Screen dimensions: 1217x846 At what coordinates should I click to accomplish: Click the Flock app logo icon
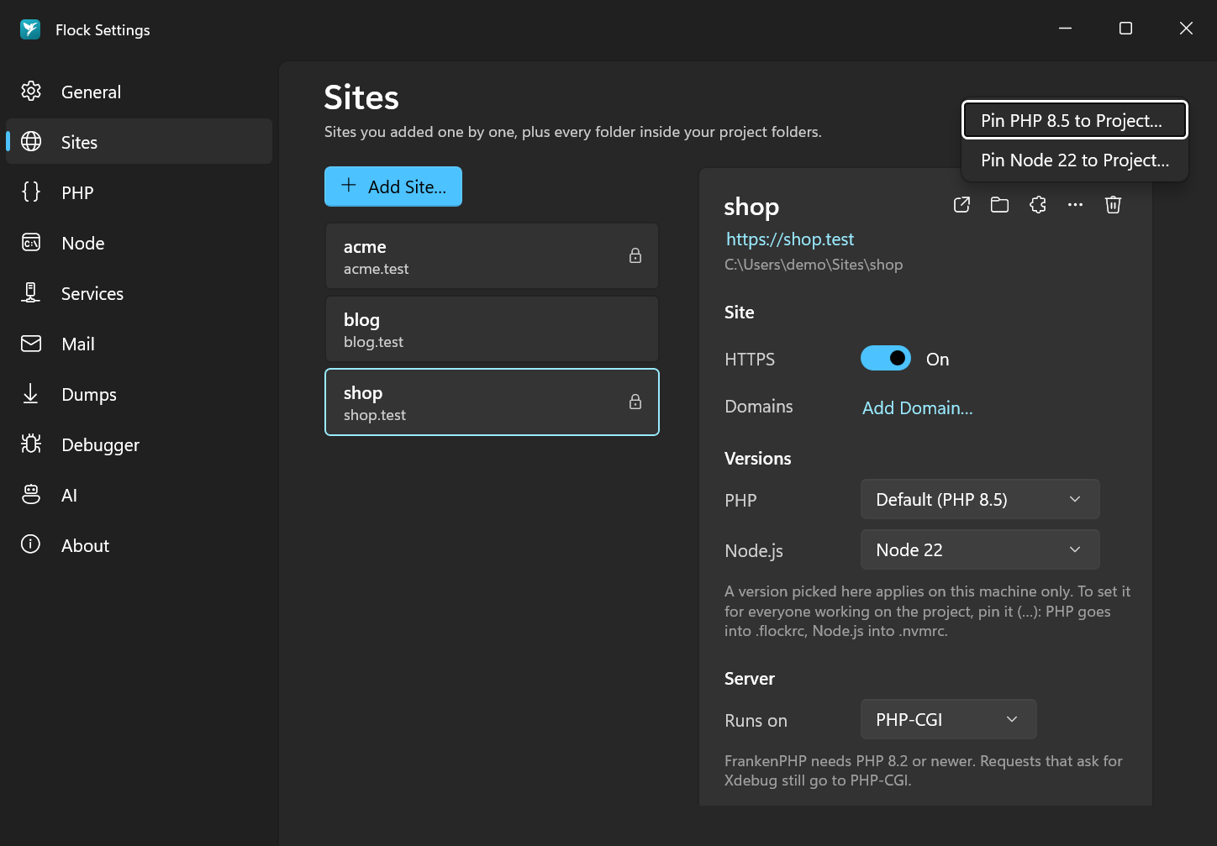coord(30,29)
